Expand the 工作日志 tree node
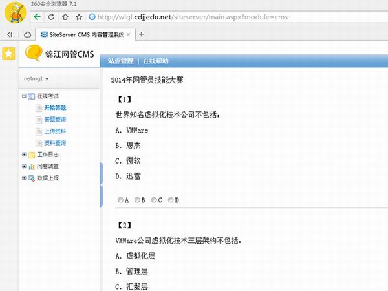The image size is (388, 291). click(x=25, y=155)
